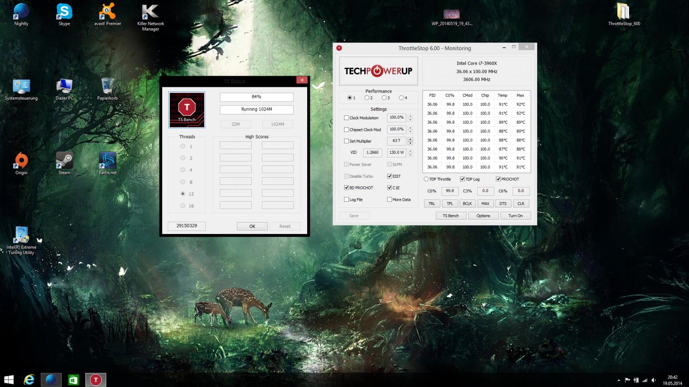Open the Windows Start button
The image size is (689, 387).
point(9,379)
